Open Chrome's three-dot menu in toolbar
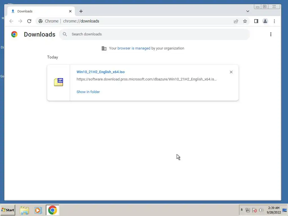This screenshot has height=216, width=288. (x=274, y=21)
